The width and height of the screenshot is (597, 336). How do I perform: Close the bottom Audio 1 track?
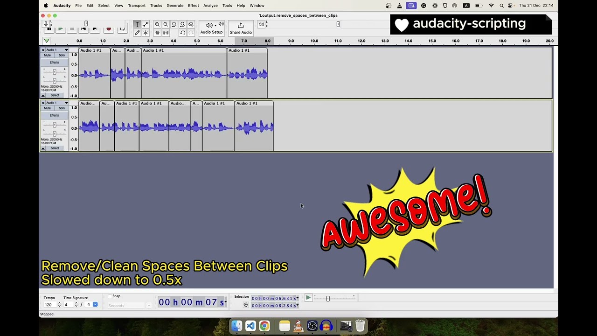(43, 103)
